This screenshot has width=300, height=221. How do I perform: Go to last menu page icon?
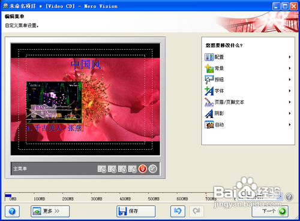[x=133, y=169]
